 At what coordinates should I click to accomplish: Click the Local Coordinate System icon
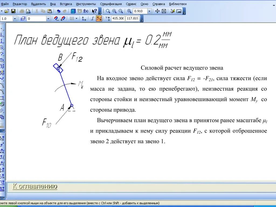click(84, 19)
